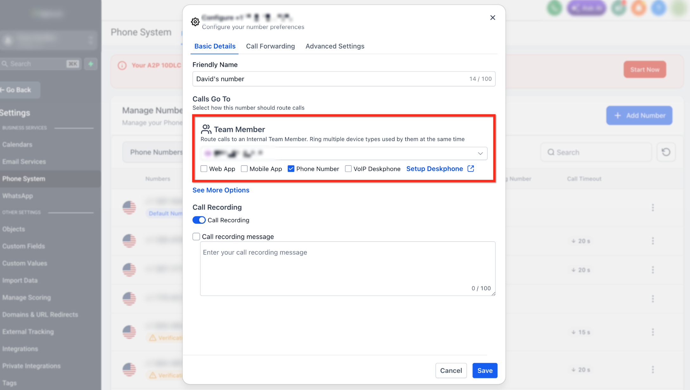
Task: Open the Setup Deskphone link
Action: coord(435,169)
